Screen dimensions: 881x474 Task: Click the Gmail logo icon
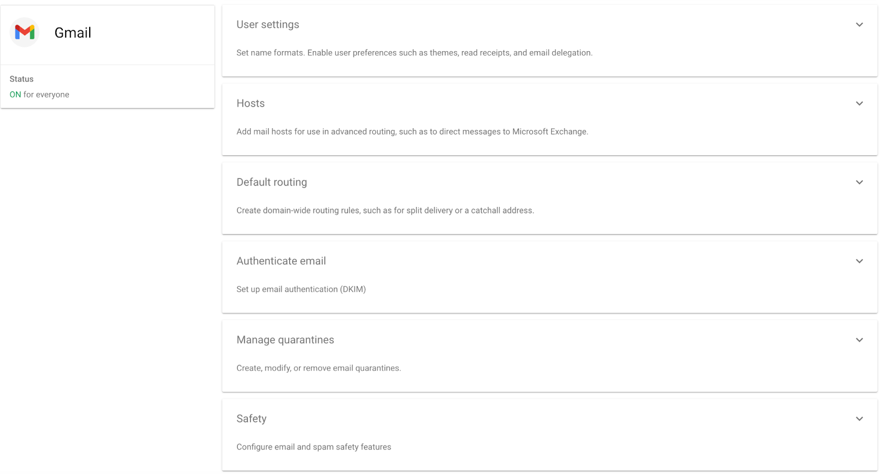pyautogui.click(x=24, y=32)
